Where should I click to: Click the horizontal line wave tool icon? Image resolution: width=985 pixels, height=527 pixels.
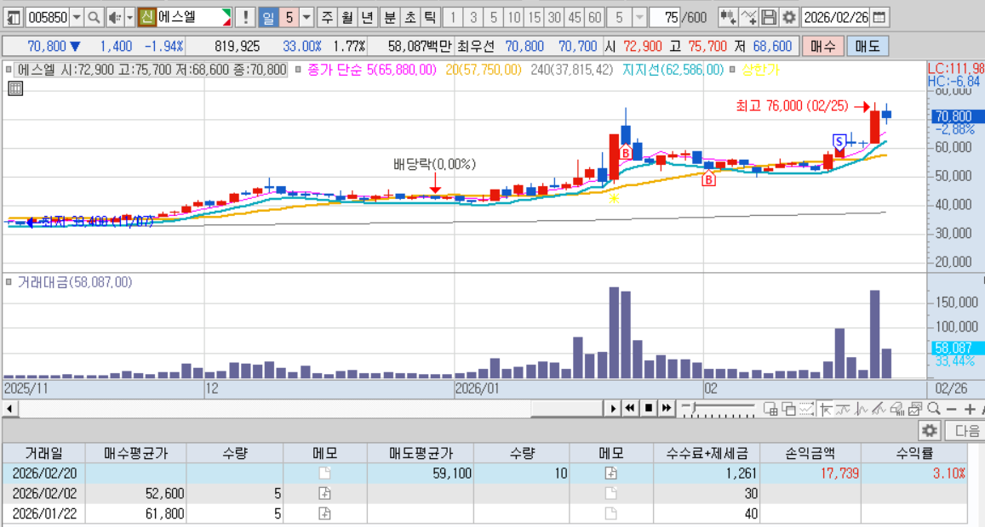[843, 409]
